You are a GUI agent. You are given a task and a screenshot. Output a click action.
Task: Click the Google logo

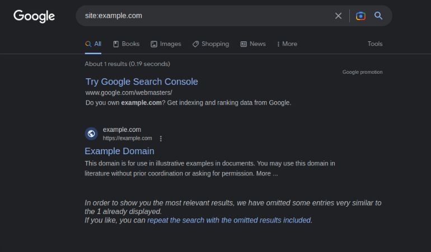tap(34, 16)
